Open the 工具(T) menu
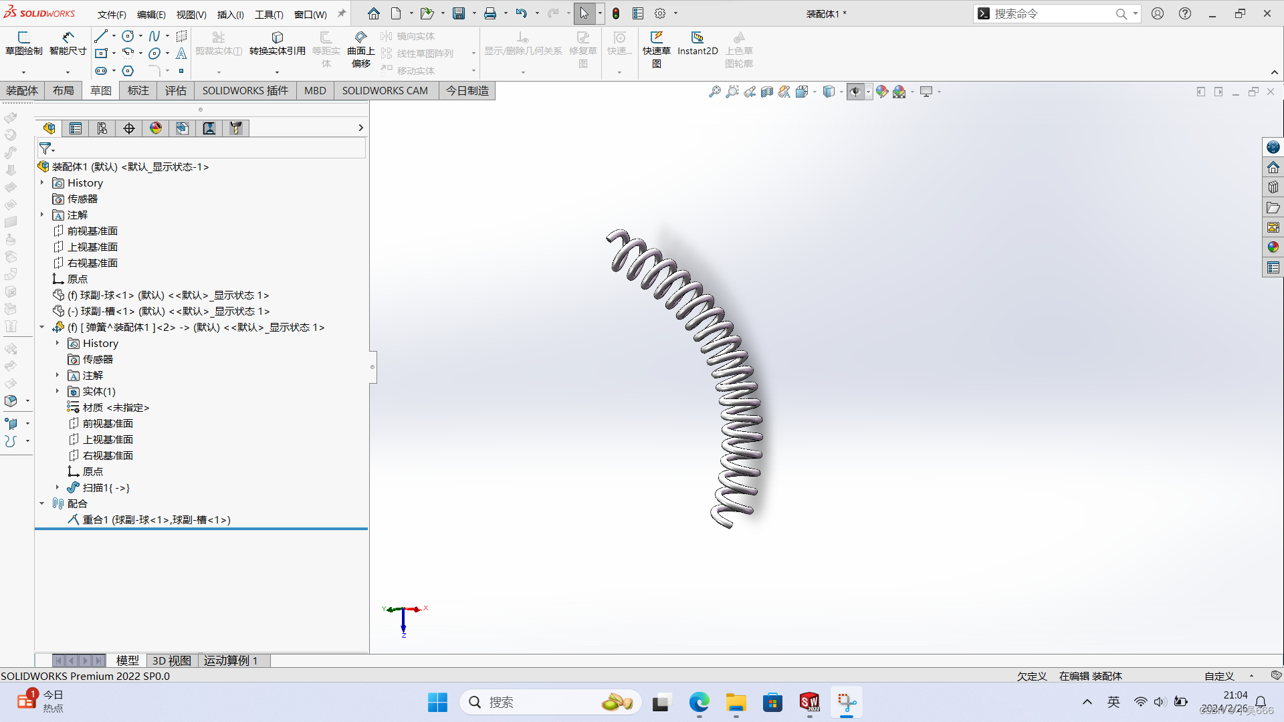 click(x=269, y=14)
